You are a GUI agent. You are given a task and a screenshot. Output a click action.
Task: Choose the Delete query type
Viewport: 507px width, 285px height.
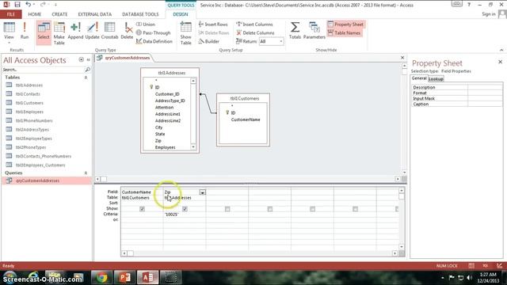(127, 30)
